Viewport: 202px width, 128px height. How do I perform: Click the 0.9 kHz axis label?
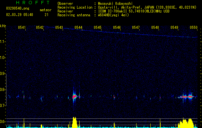[x=3, y=74]
